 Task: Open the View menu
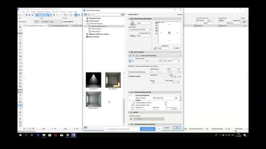coord(28,12)
